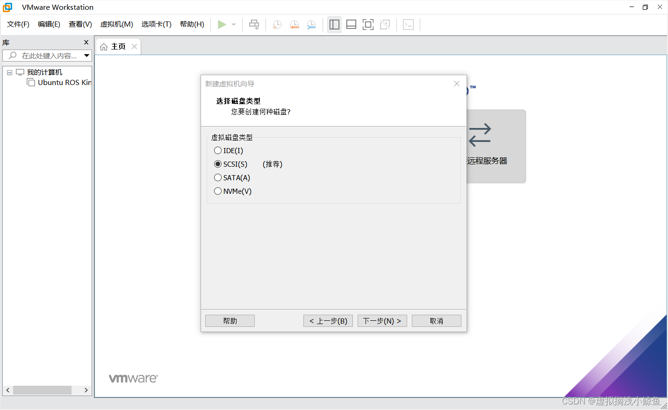668x410 pixels.
Task: Click the take snapshot clock icon
Action: pyautogui.click(x=277, y=24)
